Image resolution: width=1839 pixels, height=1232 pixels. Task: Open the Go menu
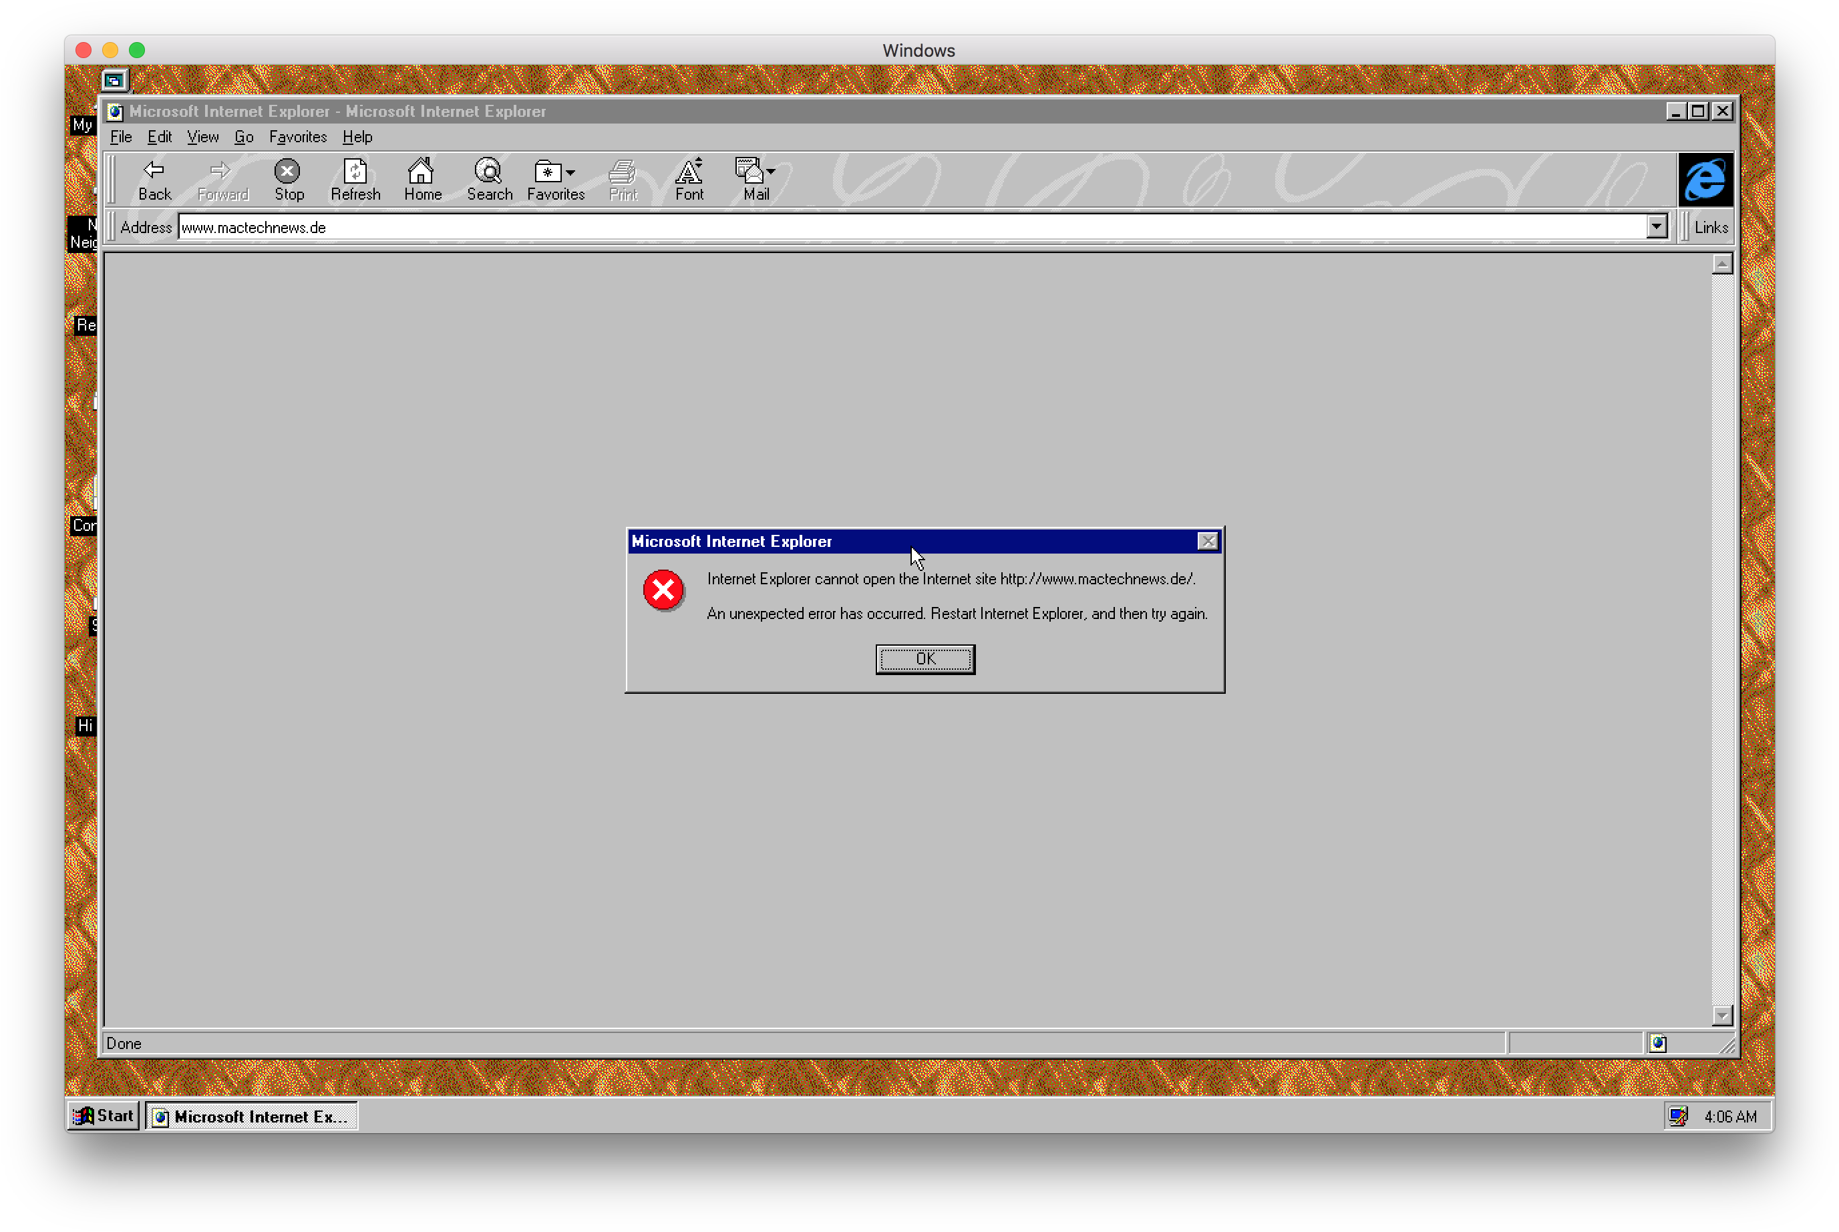244,137
